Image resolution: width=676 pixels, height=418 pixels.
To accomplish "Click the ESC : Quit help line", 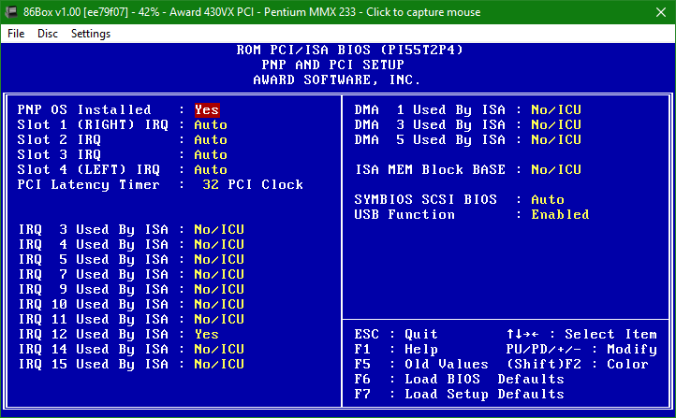I will point(396,334).
